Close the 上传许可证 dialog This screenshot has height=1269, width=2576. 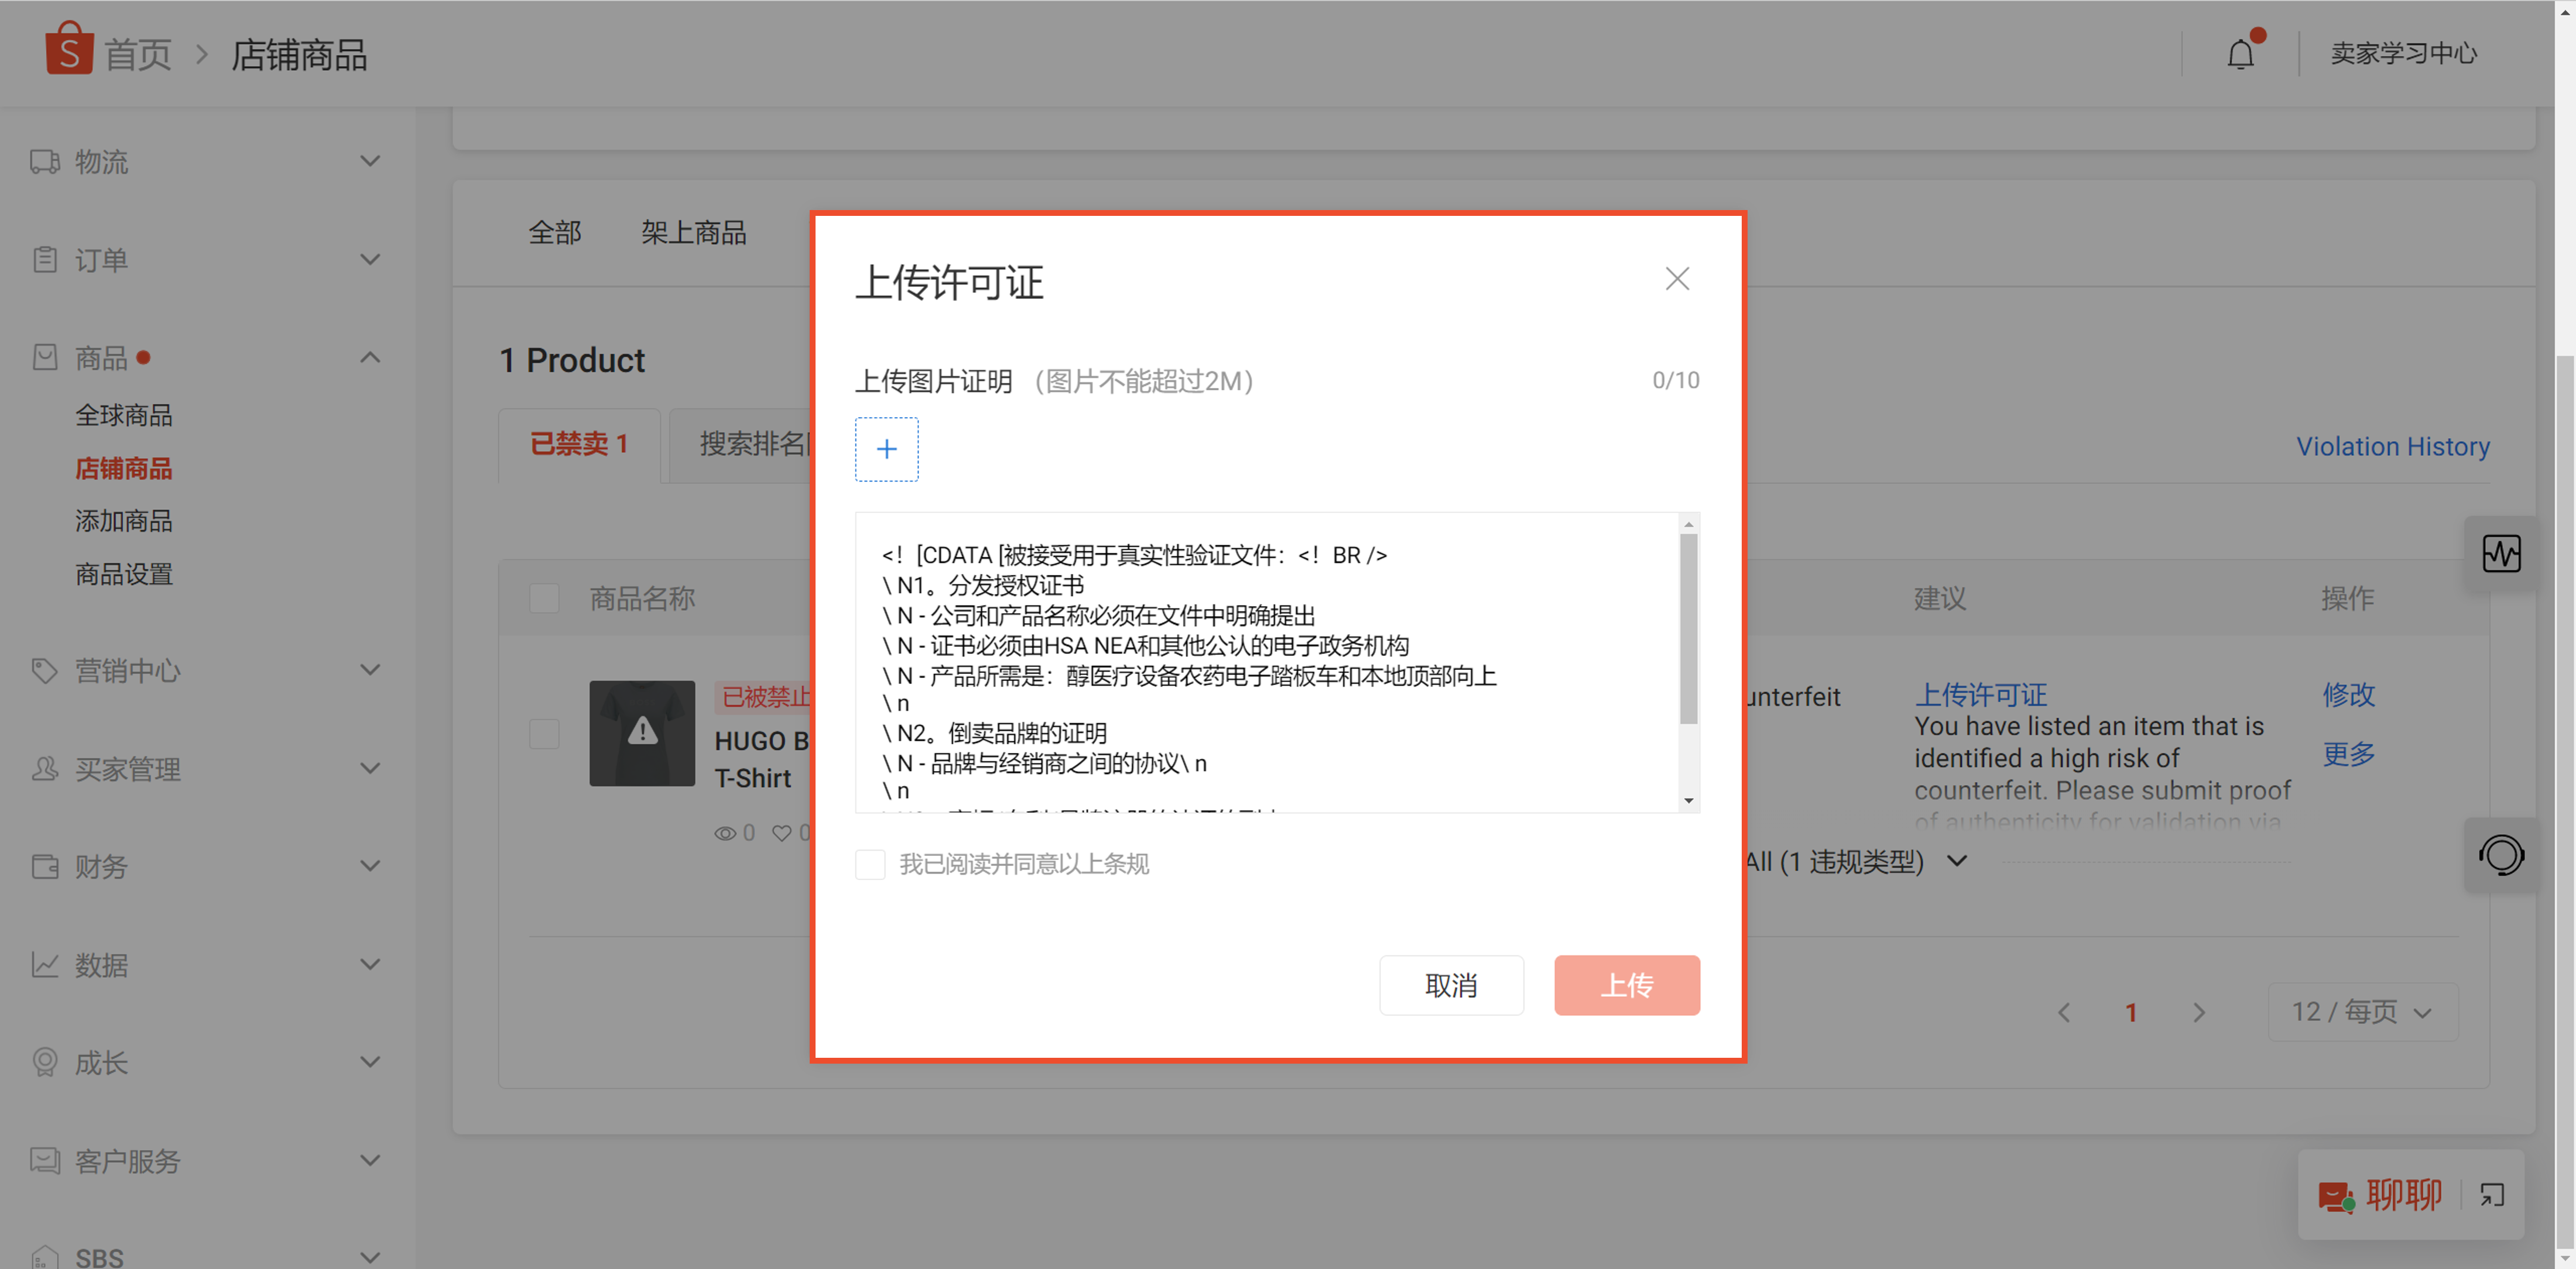click(1677, 278)
